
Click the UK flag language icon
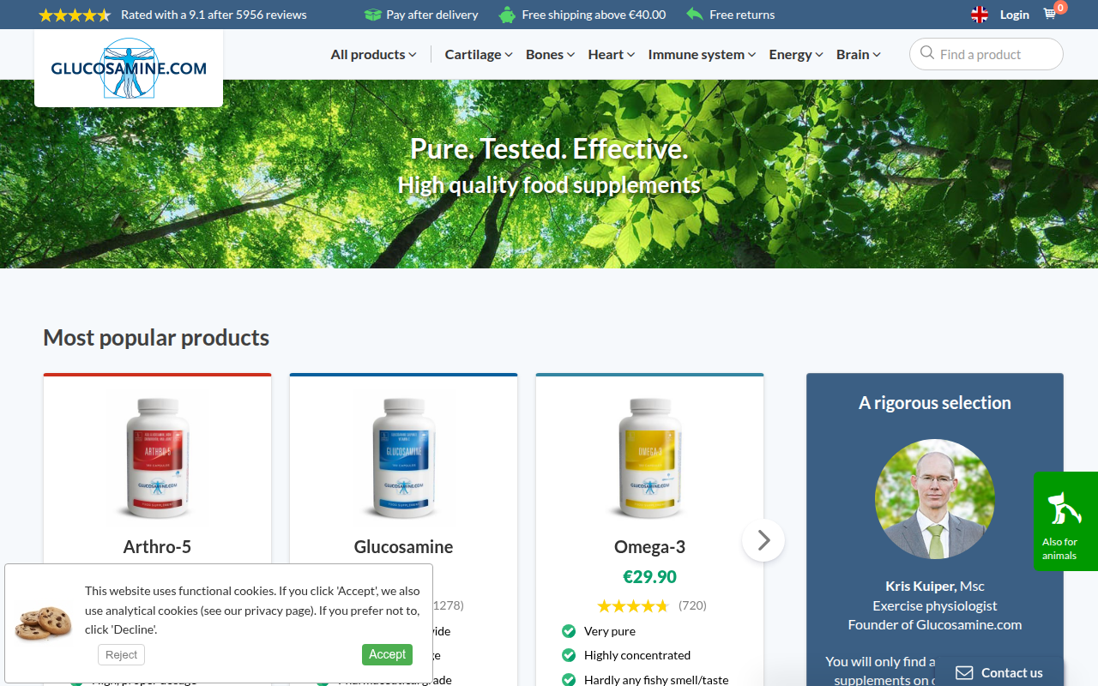(x=980, y=15)
